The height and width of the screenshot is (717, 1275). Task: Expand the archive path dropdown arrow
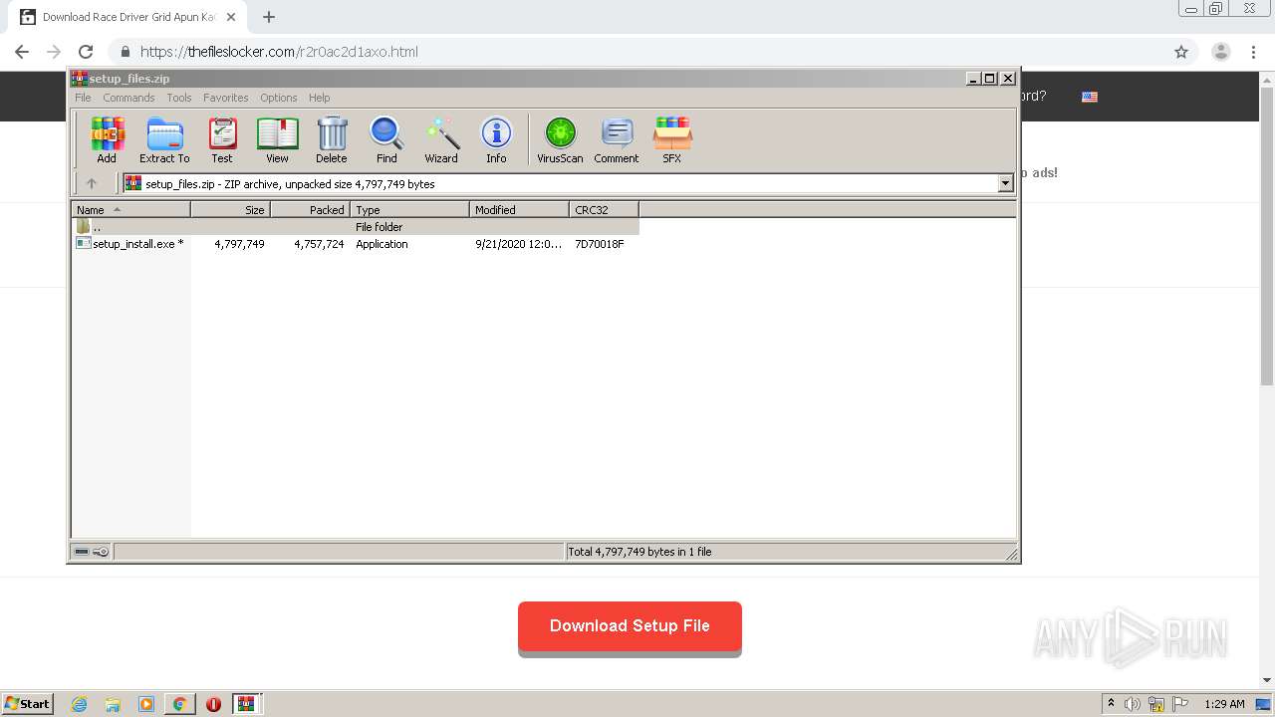pos(1005,183)
